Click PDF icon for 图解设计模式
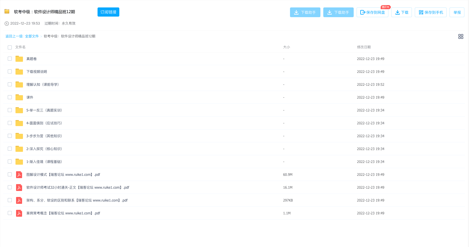This screenshot has width=469, height=247. pos(19,174)
